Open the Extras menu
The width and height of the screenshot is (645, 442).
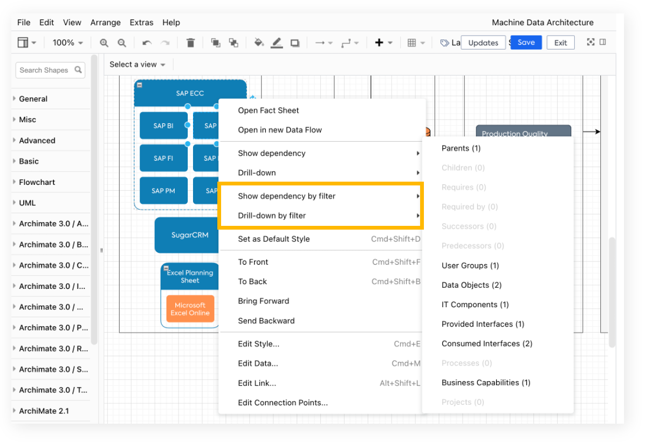coord(141,23)
